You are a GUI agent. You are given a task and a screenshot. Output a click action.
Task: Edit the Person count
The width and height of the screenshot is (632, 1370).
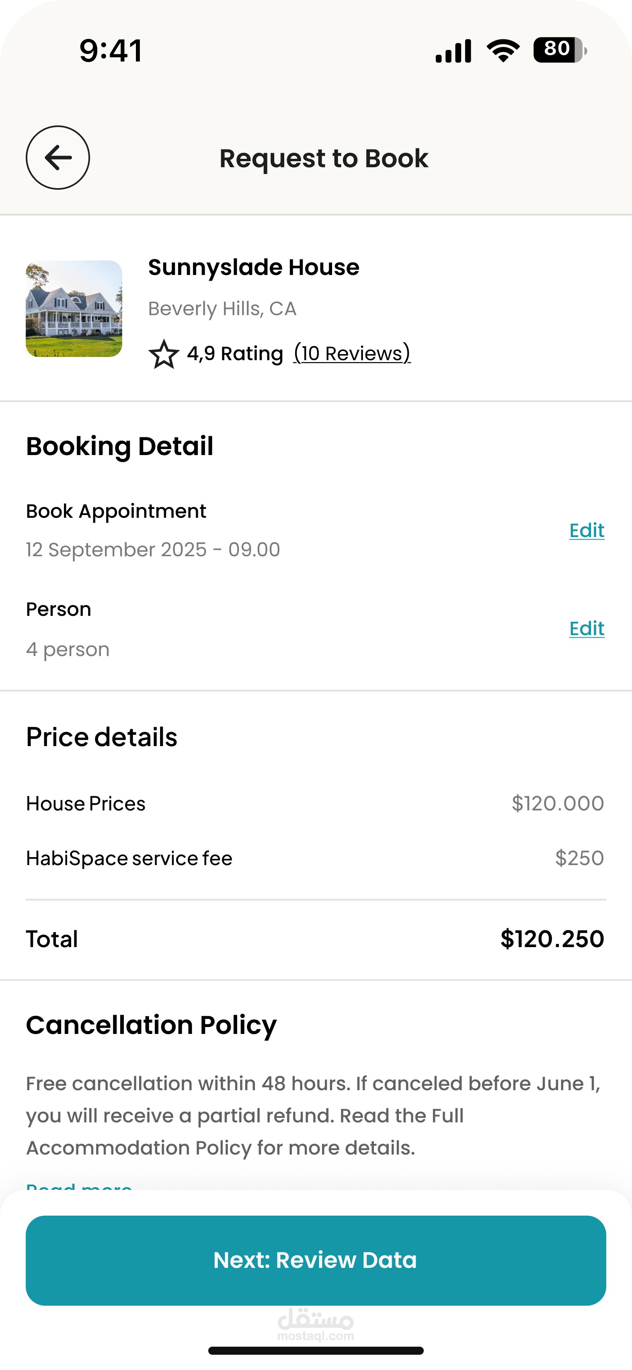coord(587,628)
